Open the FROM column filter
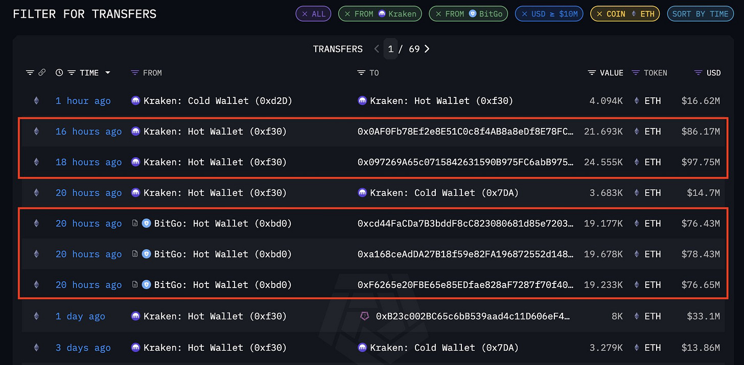The height and width of the screenshot is (365, 744). pos(135,73)
